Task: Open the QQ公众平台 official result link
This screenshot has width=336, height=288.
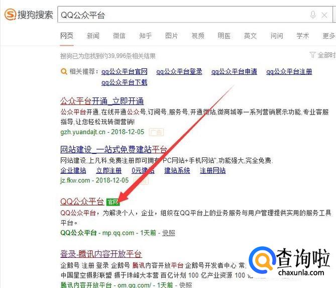Action: pos(82,202)
